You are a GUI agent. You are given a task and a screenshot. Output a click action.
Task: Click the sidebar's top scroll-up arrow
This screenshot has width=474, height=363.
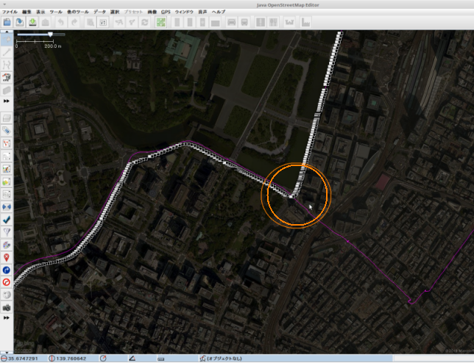tap(7, 32)
